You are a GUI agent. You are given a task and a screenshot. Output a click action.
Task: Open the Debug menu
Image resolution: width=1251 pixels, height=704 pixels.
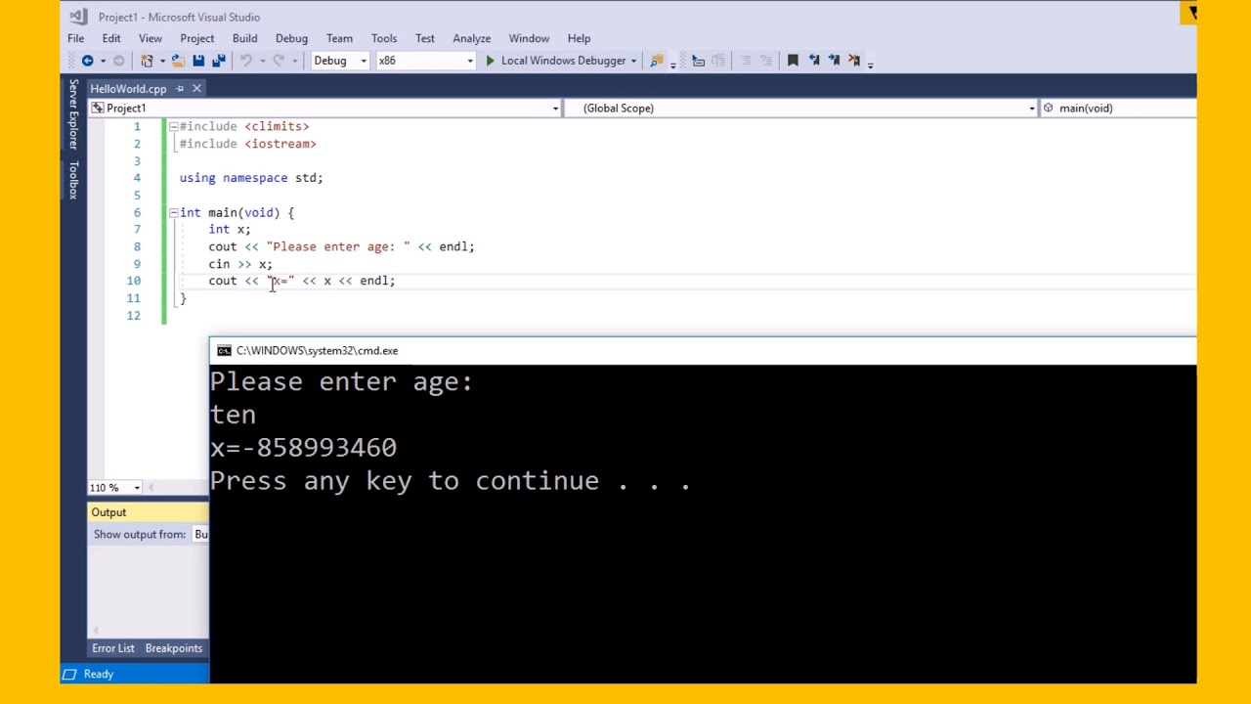pos(291,38)
